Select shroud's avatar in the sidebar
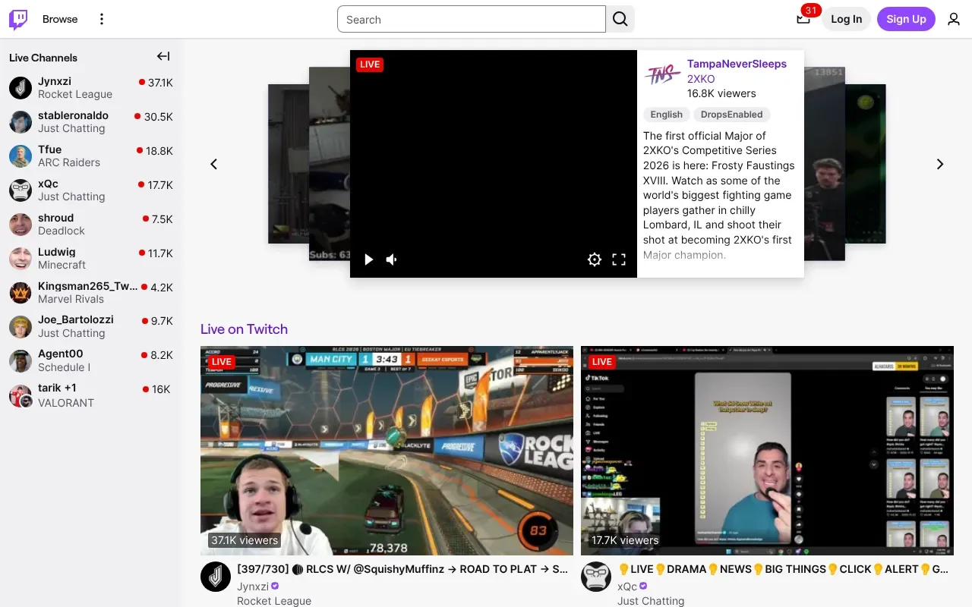972x607 pixels. (20, 225)
